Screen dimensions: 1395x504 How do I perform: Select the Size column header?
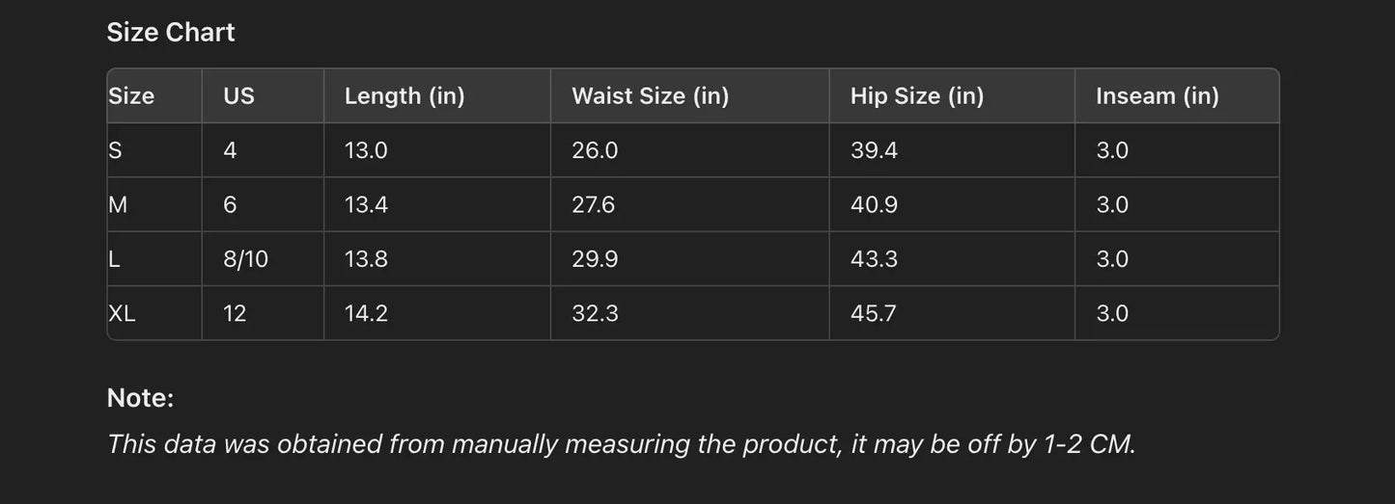[x=131, y=96]
